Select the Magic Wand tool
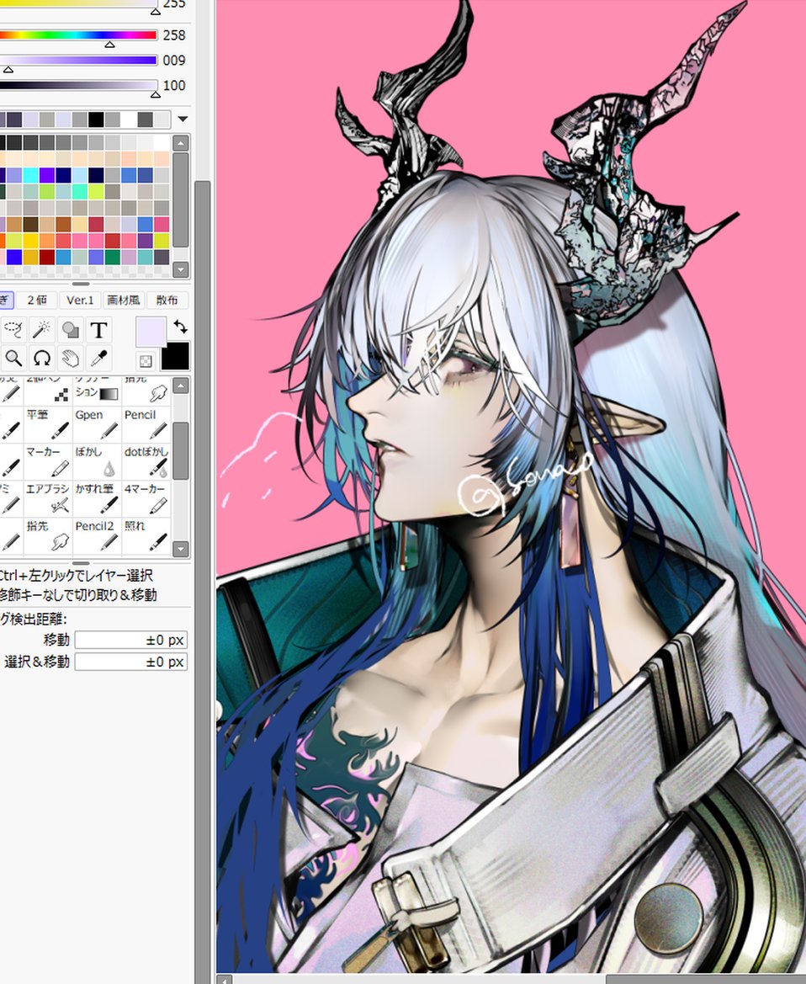This screenshot has width=806, height=984. tap(41, 329)
